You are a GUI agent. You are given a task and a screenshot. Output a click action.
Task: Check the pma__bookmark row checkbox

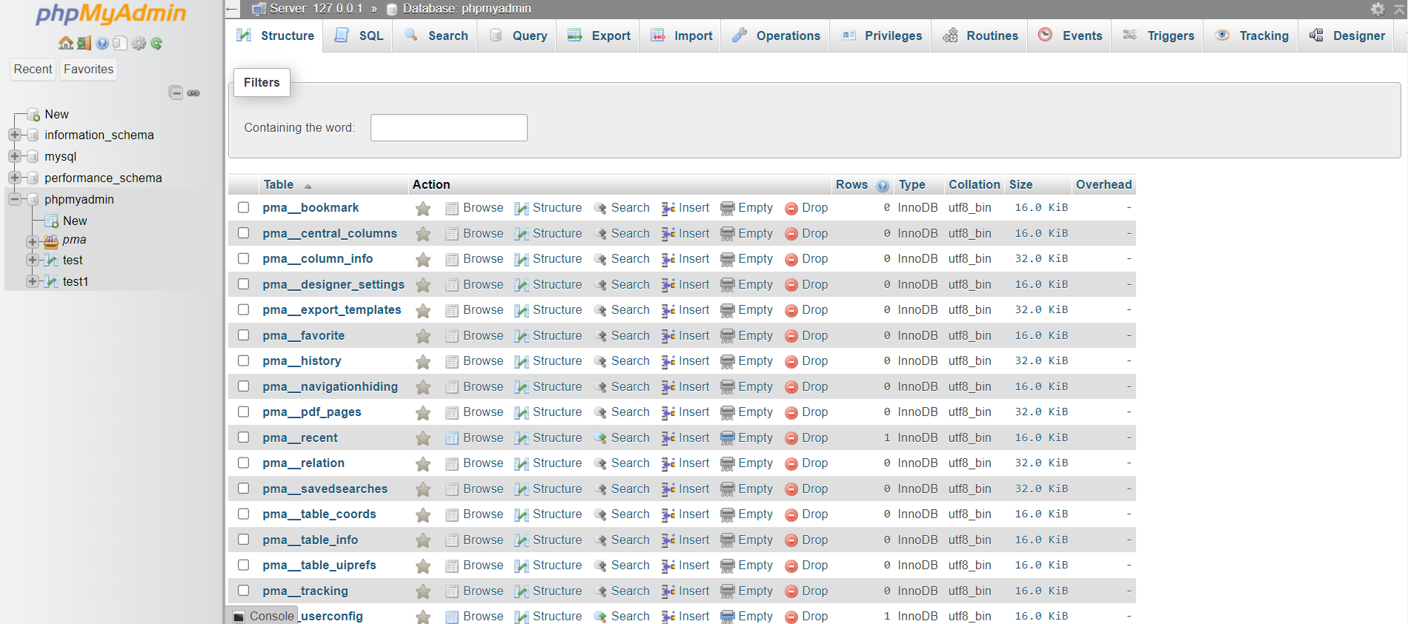click(x=243, y=207)
